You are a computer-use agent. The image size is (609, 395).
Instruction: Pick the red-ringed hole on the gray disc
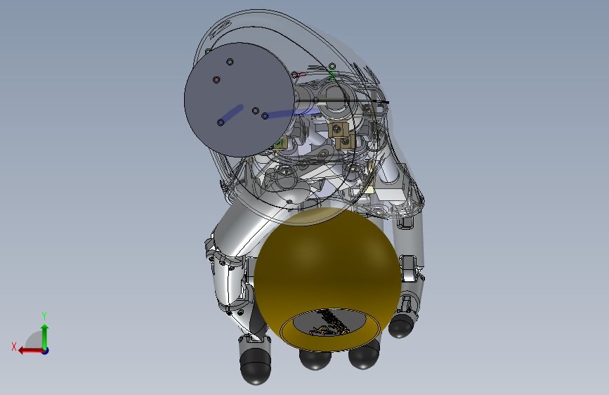pyautogui.click(x=216, y=79)
